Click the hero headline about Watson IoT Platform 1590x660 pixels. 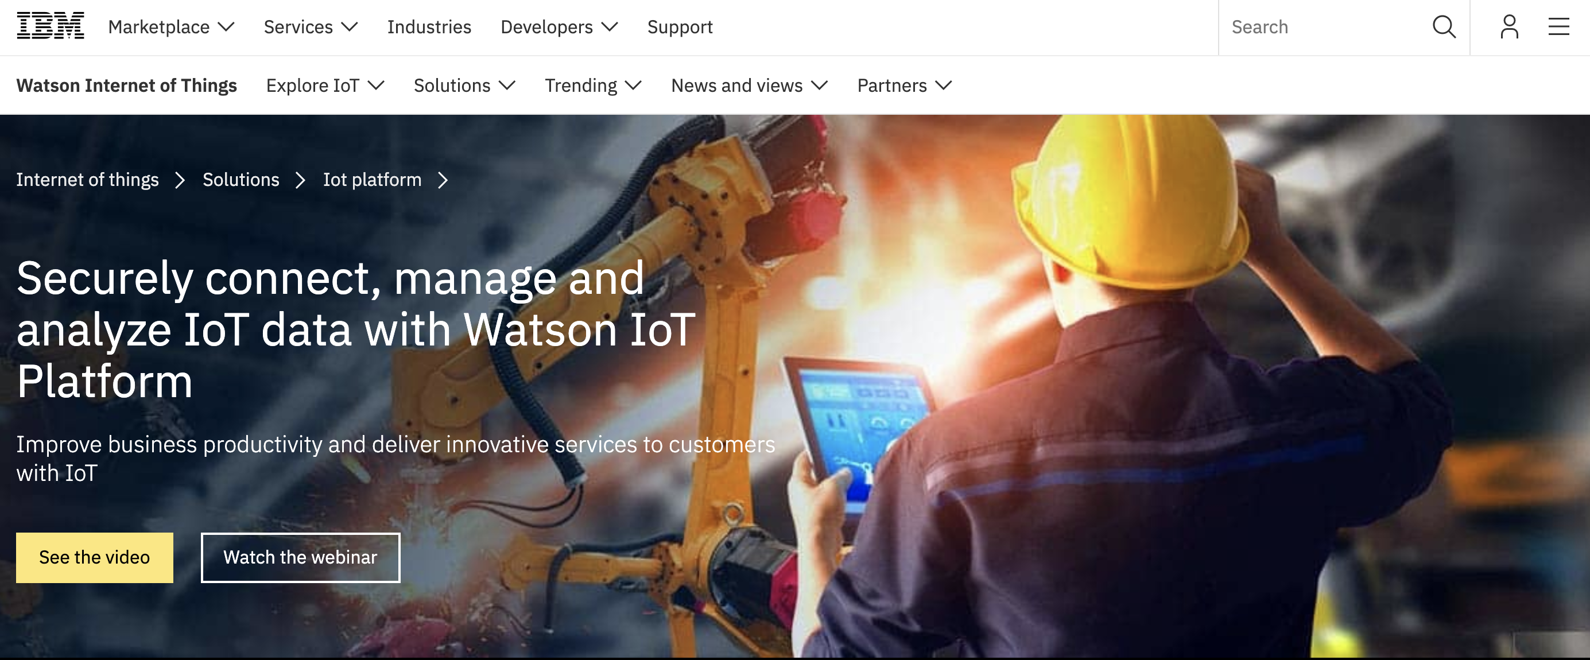point(356,329)
